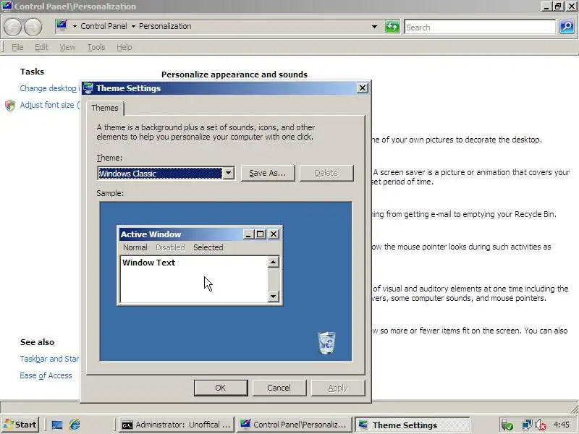Screen dimensions: 579x434
Task: Click the sample window scrollbar down arrow
Action: coord(274,296)
